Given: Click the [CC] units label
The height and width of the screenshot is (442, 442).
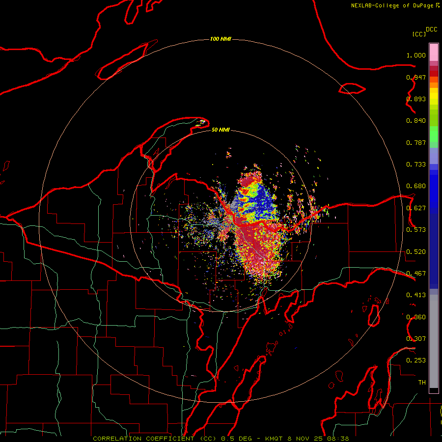Looking at the screenshot, I should click(419, 34).
